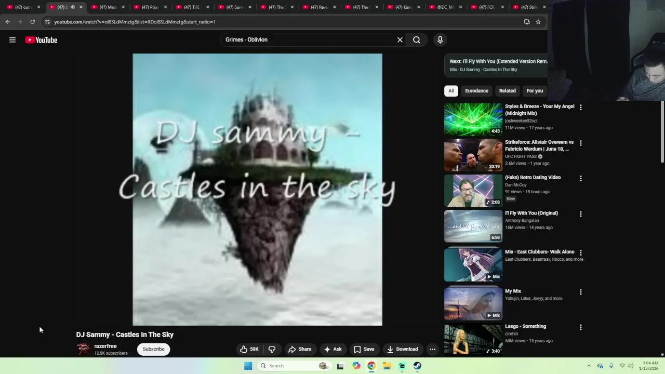
Task: Open the Ask AI button
Action: coord(332,349)
